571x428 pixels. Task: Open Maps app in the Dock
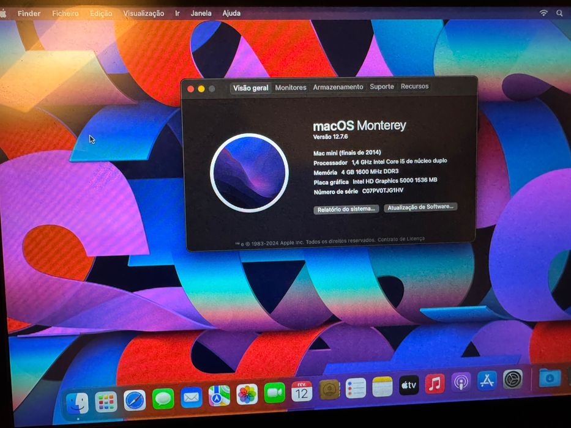(219, 396)
